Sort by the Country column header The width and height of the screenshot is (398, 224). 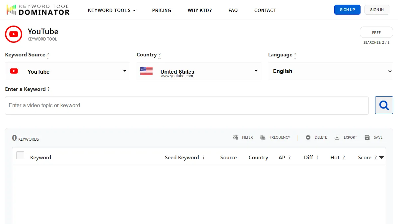pos(258,158)
